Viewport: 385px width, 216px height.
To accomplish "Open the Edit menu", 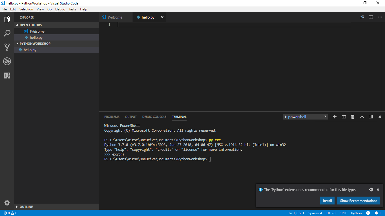I will [13, 9].
